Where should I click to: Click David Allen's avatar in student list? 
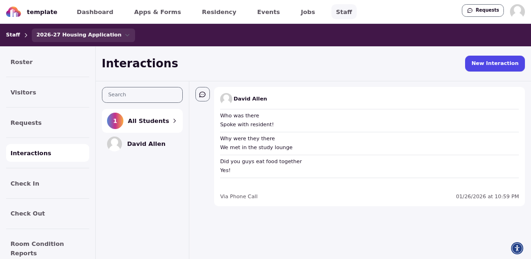coord(115,144)
